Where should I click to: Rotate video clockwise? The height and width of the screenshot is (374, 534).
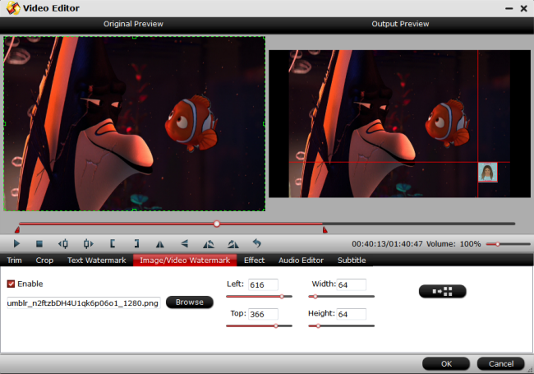click(x=233, y=244)
